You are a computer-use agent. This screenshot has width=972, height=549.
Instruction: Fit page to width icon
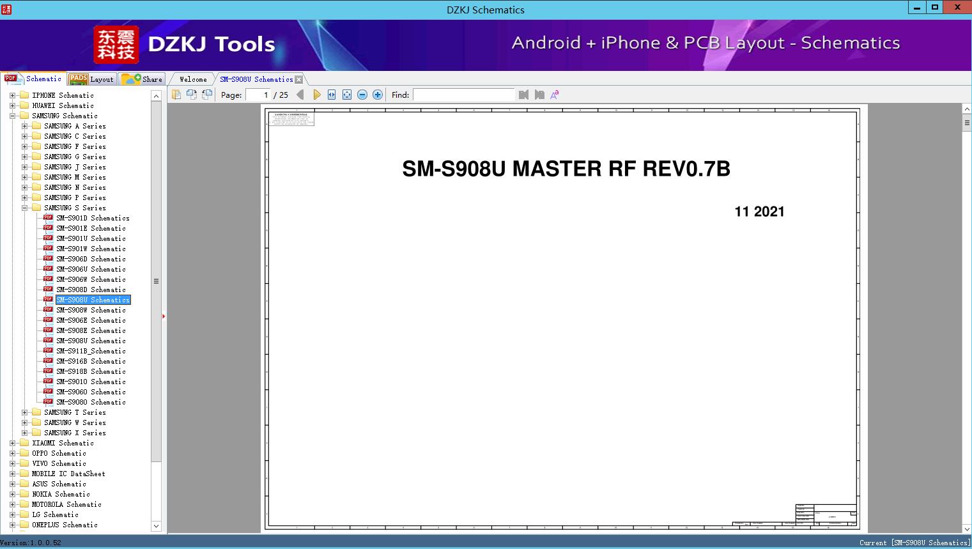(x=332, y=95)
